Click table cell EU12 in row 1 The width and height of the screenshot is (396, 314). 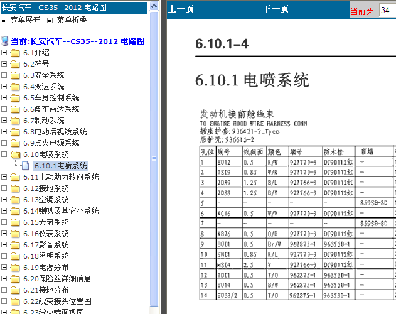coord(229,162)
